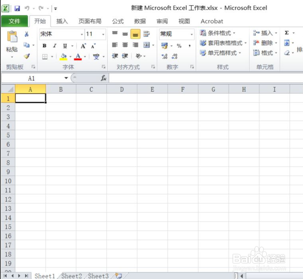The image size is (303, 279).
Task: Toggle Middle Align vertical alignment
Action: 125,34
